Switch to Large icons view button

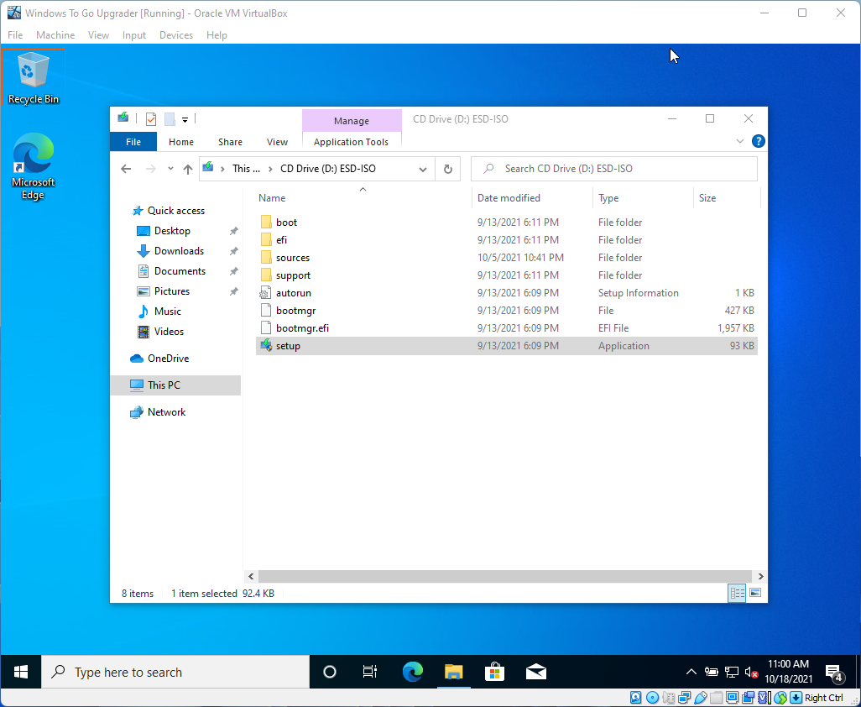[755, 593]
